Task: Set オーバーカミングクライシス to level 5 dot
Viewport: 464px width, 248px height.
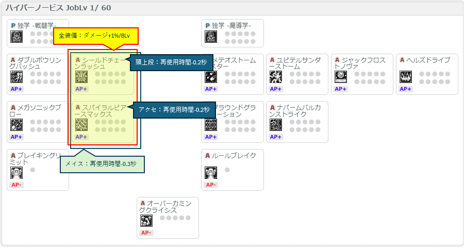Action: [188, 218]
